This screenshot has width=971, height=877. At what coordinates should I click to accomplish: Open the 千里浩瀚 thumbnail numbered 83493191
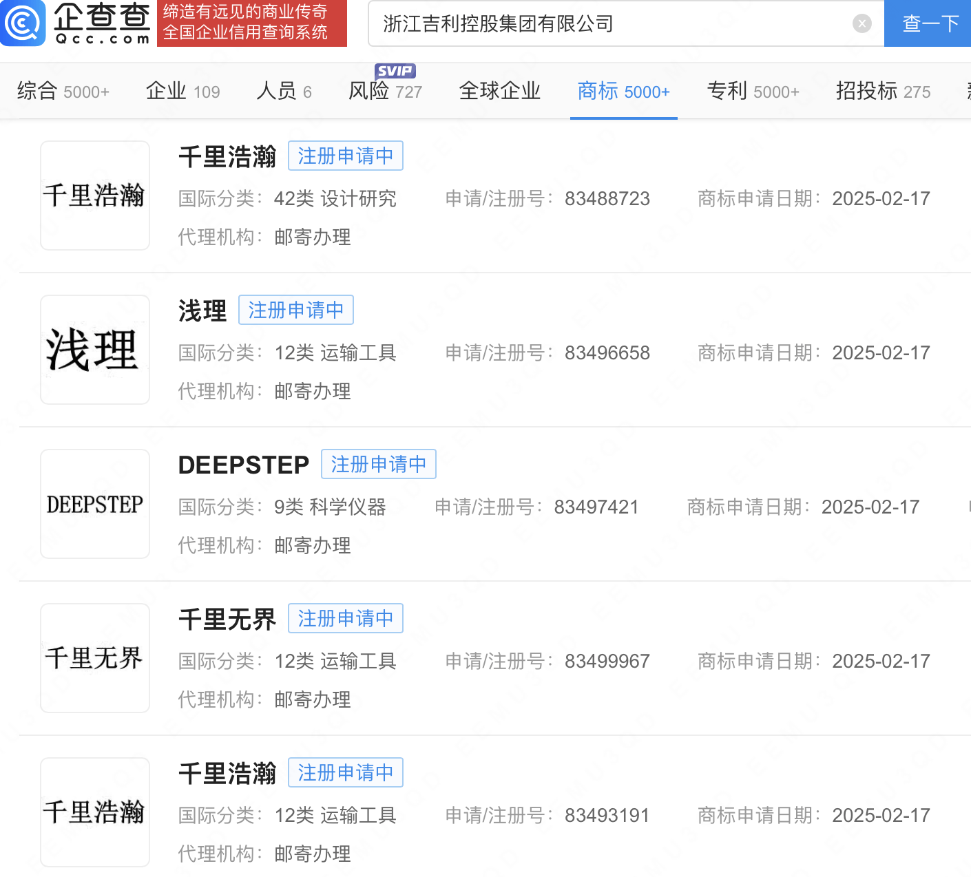pos(95,812)
